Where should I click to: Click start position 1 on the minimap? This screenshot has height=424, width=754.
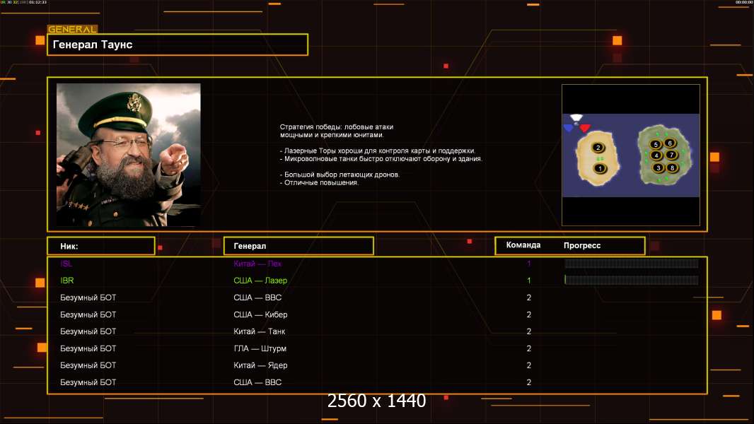pyautogui.click(x=600, y=168)
